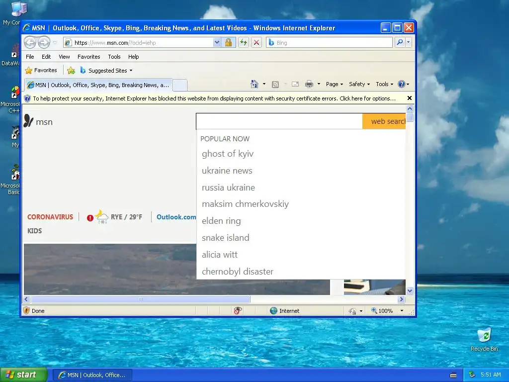Screen dimensions: 509x382
Task: Click the Home icon in command bar
Action: pyautogui.click(x=254, y=84)
